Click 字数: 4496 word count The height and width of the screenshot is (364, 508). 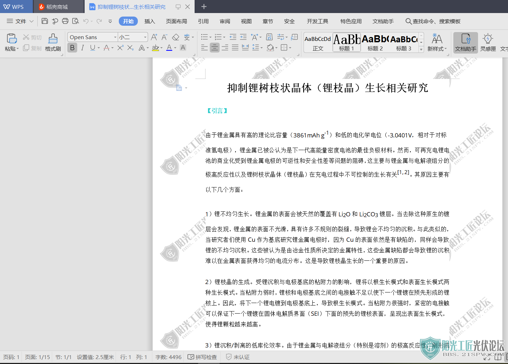tap(169, 357)
